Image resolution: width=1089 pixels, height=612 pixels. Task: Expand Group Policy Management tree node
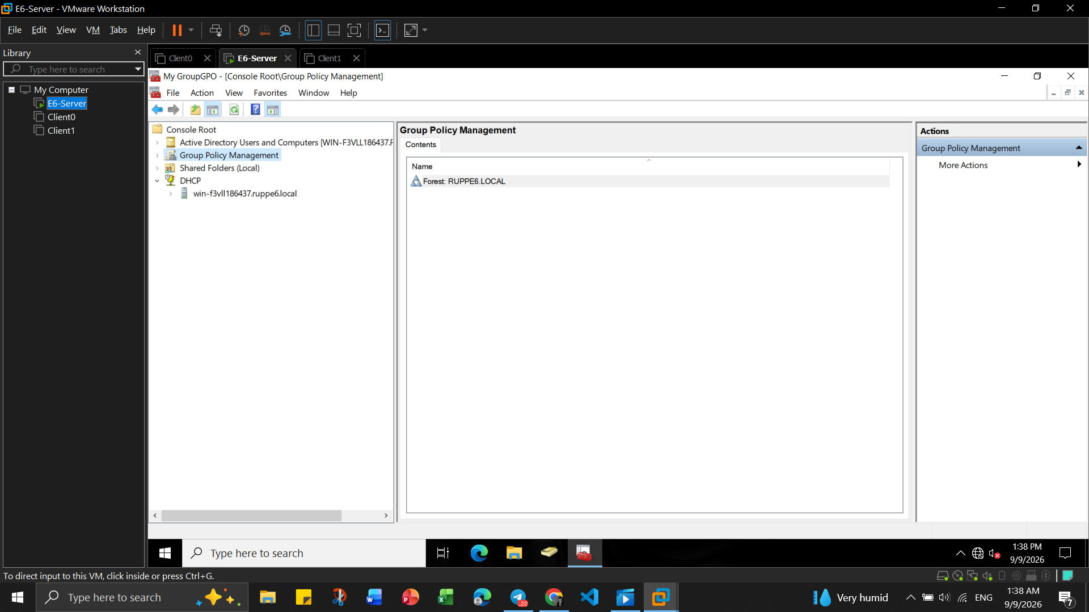tap(158, 155)
